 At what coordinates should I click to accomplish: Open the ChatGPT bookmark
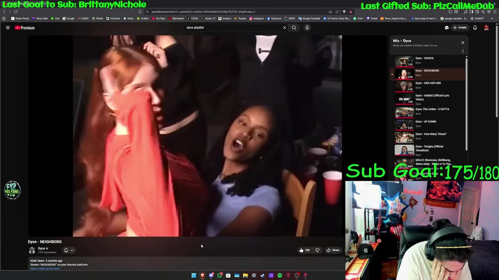coord(477,18)
